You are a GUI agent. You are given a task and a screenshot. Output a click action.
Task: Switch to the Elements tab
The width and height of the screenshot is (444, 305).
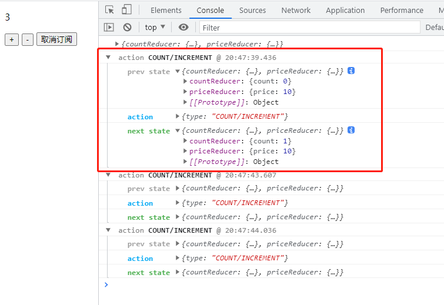coord(166,11)
